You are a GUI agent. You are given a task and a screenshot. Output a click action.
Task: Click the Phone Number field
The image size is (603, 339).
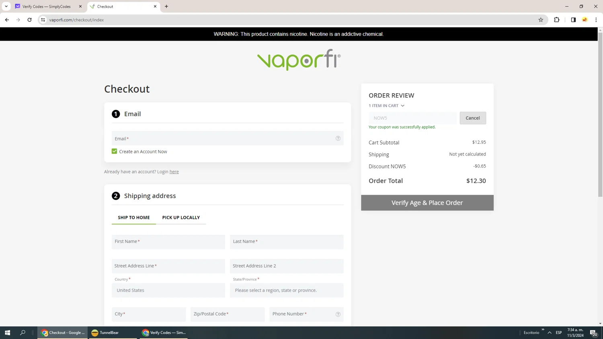pyautogui.click(x=306, y=314)
